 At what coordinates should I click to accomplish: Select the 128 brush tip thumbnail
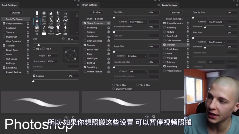pyautogui.click(x=37, y=28)
